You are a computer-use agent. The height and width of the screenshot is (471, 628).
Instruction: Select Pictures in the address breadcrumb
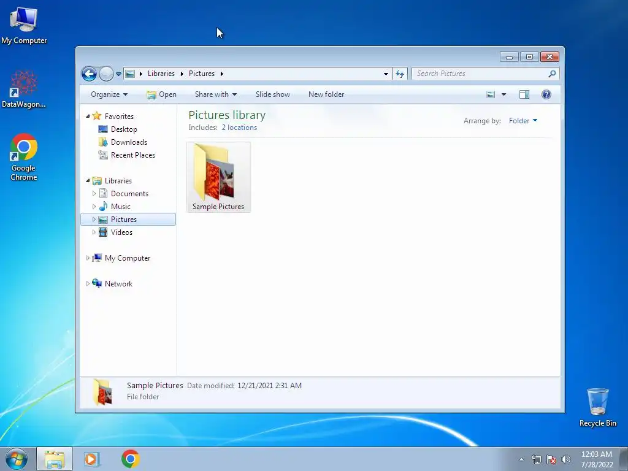click(201, 74)
